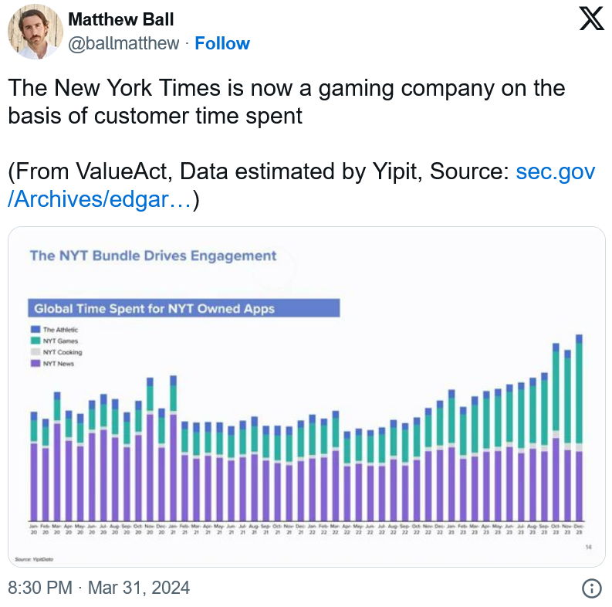Viewport: 612px width, 607px height.
Task: Click the X logo icon
Action: 591,18
